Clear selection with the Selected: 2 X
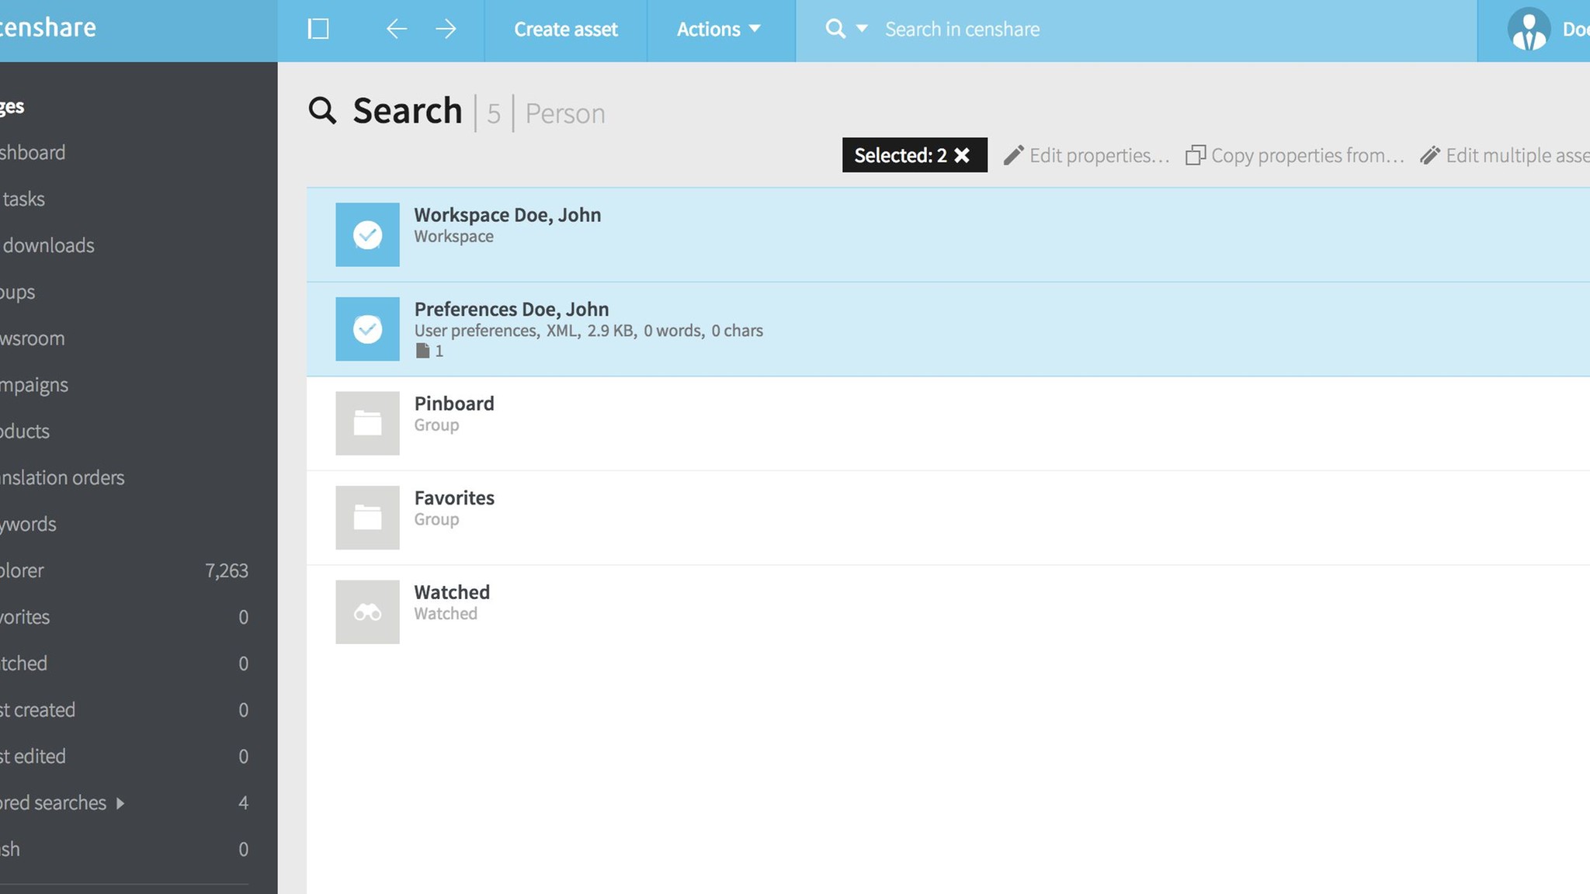The width and height of the screenshot is (1590, 894). click(x=962, y=155)
